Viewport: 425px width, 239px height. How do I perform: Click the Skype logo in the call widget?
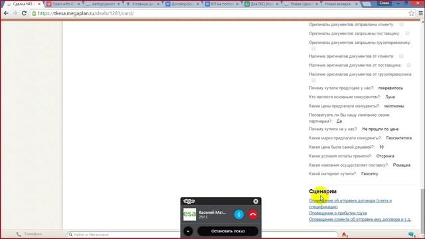[x=189, y=201]
